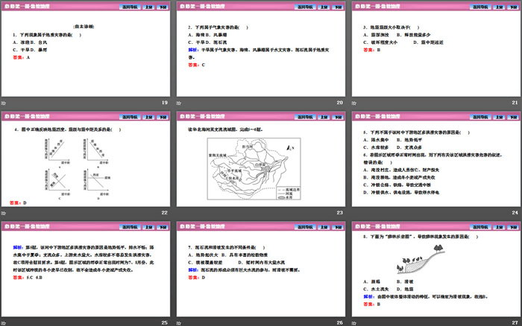
Task: Click slide number label 20
Action: click(339, 103)
